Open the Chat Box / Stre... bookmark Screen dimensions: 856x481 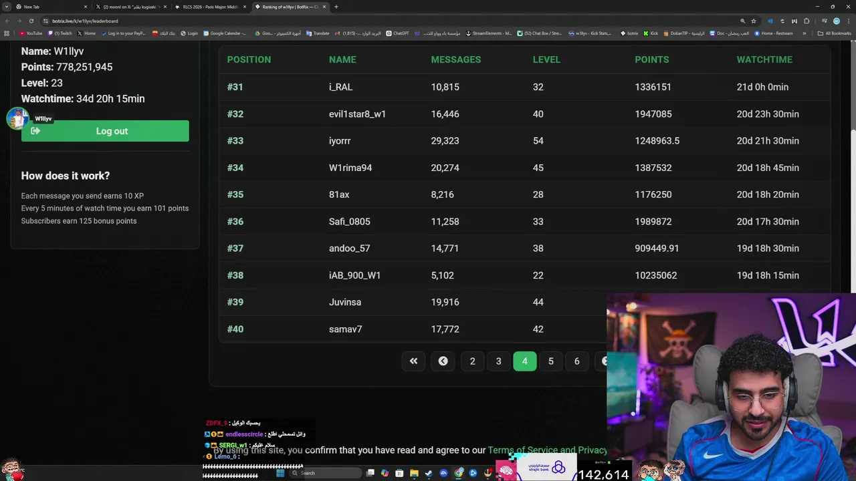540,33
